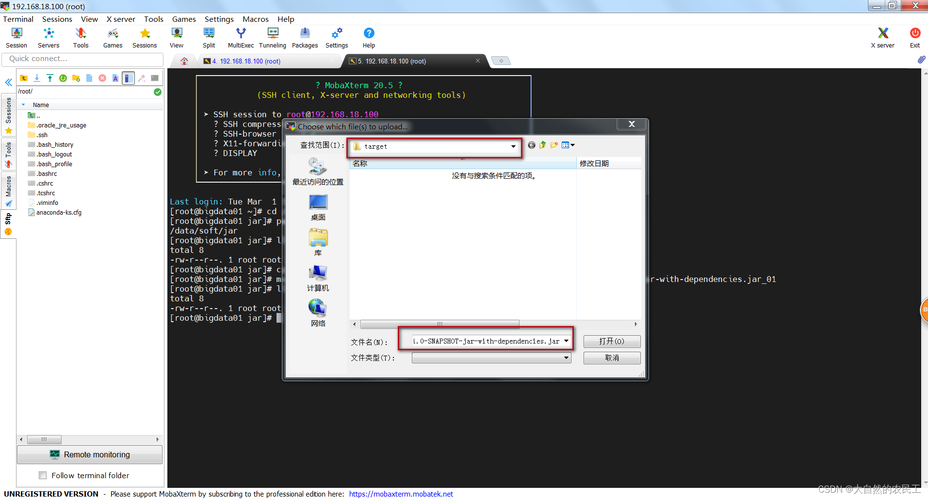
Task: Open the Sessions menu
Action: pos(57,19)
